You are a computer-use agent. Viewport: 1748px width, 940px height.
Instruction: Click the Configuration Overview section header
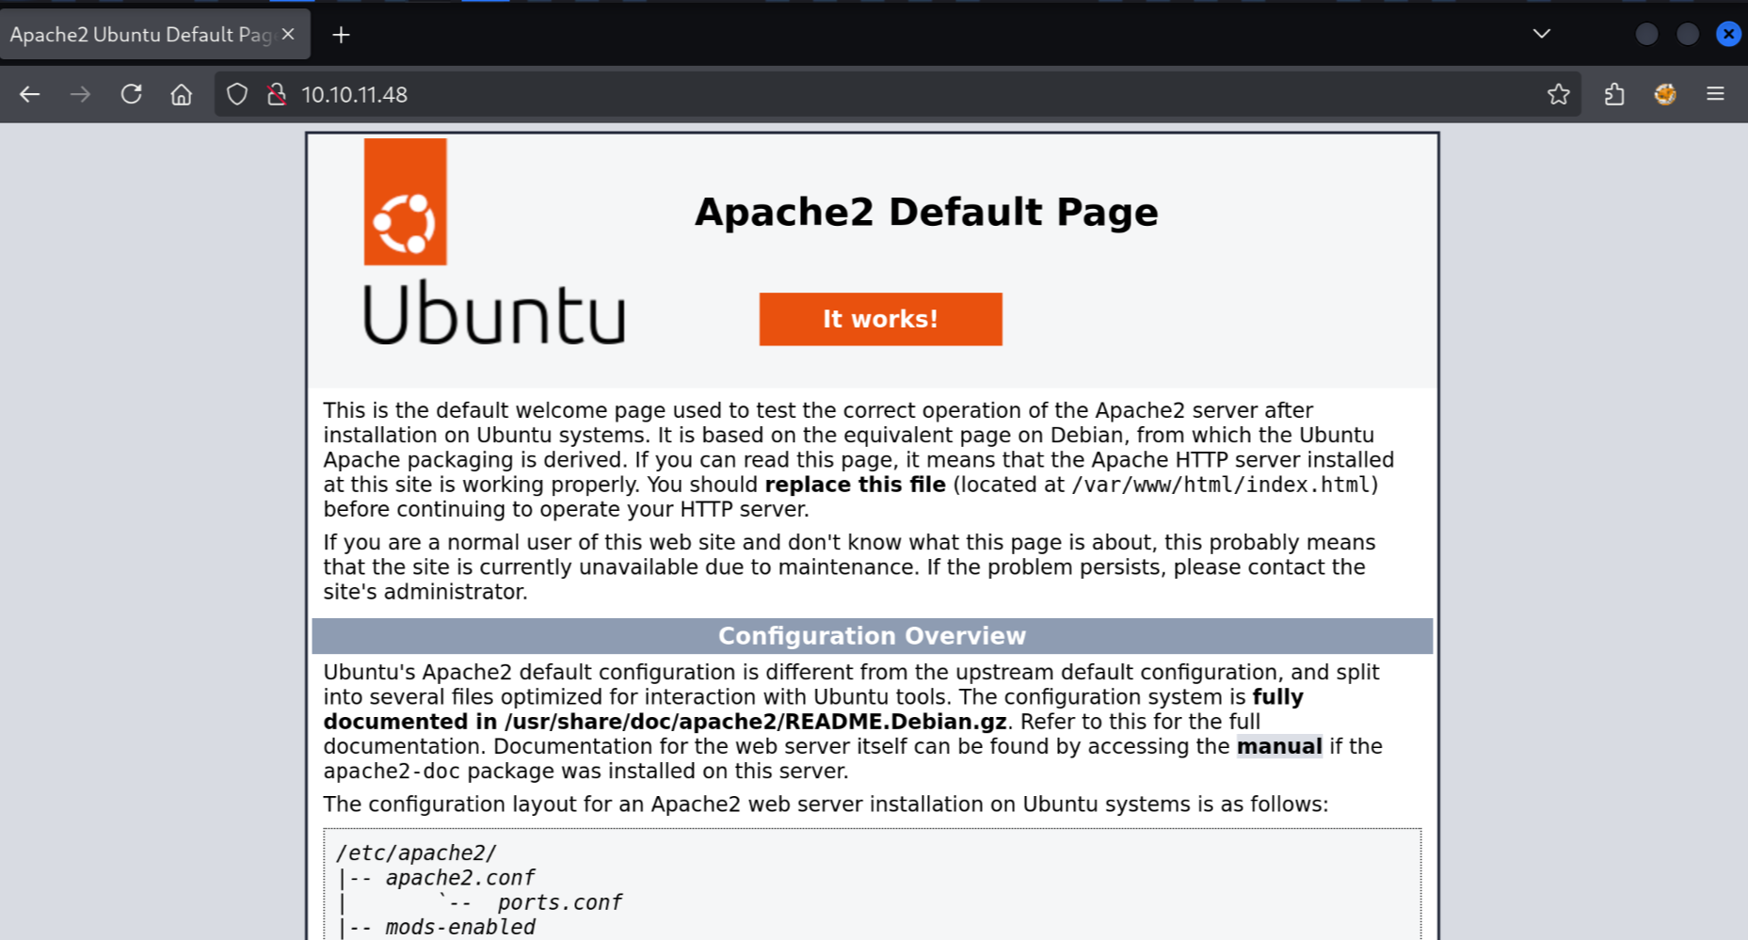[x=873, y=636]
